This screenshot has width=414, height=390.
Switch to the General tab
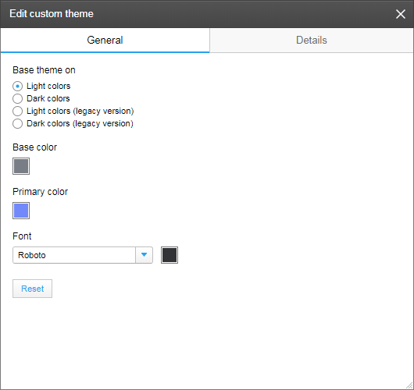click(105, 41)
